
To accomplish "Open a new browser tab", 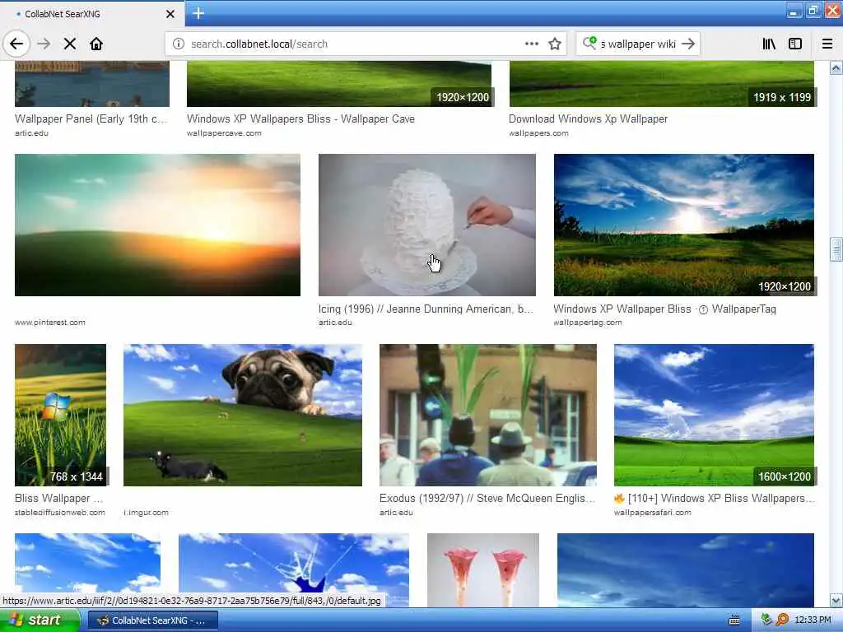I will coord(198,13).
